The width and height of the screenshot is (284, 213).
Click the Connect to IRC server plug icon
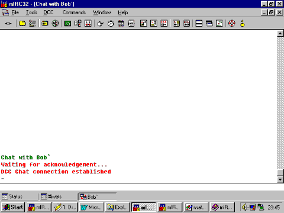(8, 24)
